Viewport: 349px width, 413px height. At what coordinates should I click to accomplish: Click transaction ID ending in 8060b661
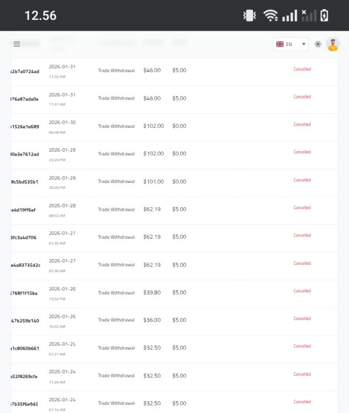tap(25, 349)
